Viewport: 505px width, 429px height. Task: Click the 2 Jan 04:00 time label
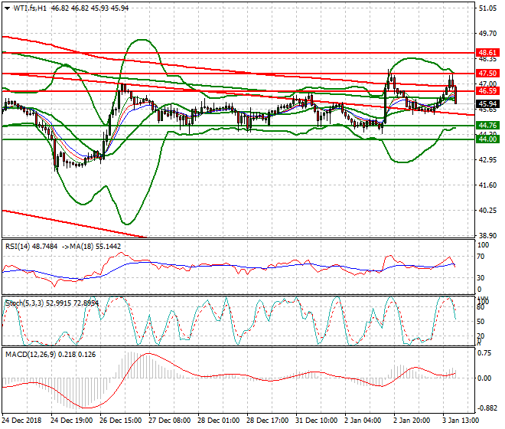click(363, 421)
